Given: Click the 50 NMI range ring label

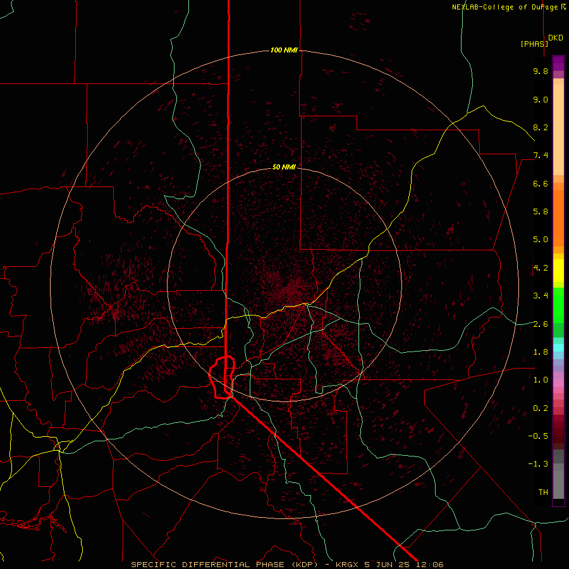Looking at the screenshot, I should coord(284,167).
